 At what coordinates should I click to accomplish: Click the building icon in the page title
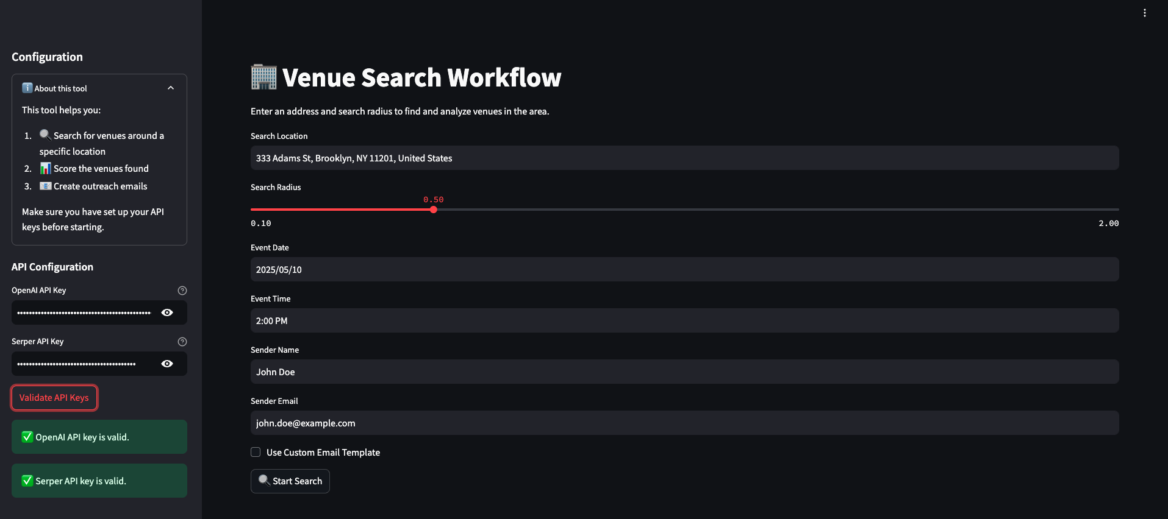point(263,77)
